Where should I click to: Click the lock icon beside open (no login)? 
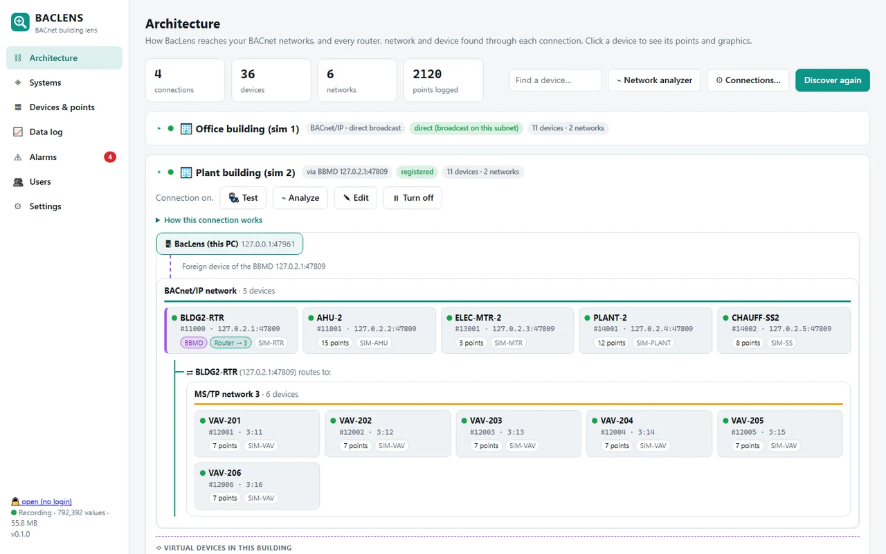[x=15, y=501]
